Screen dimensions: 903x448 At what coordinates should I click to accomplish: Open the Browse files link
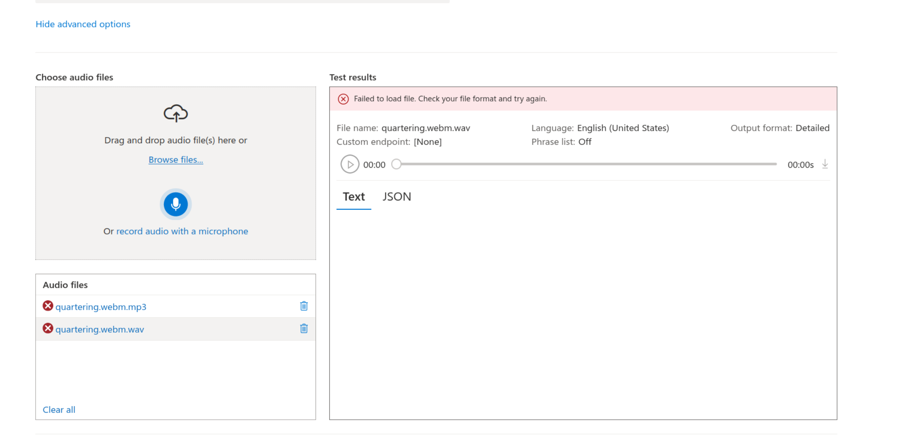(x=176, y=160)
